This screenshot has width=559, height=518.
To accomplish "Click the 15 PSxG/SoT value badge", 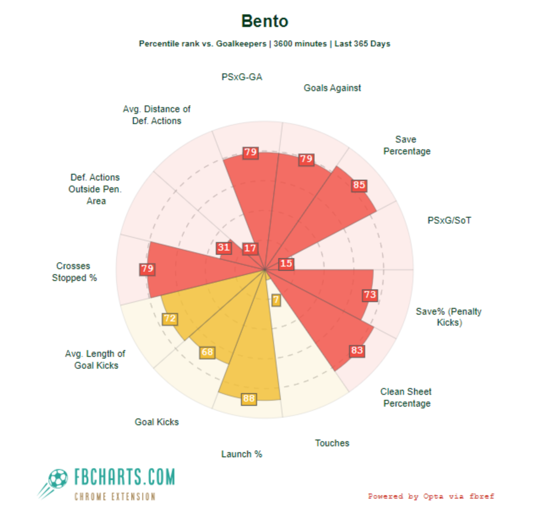I will click(286, 264).
